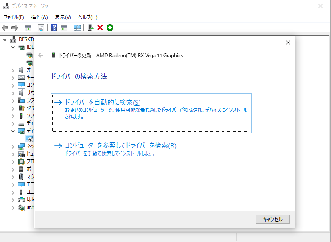Open the ヘルプ(H) menu
Image resolution: width=331 pixels, height=242 pixels.
coord(88,17)
